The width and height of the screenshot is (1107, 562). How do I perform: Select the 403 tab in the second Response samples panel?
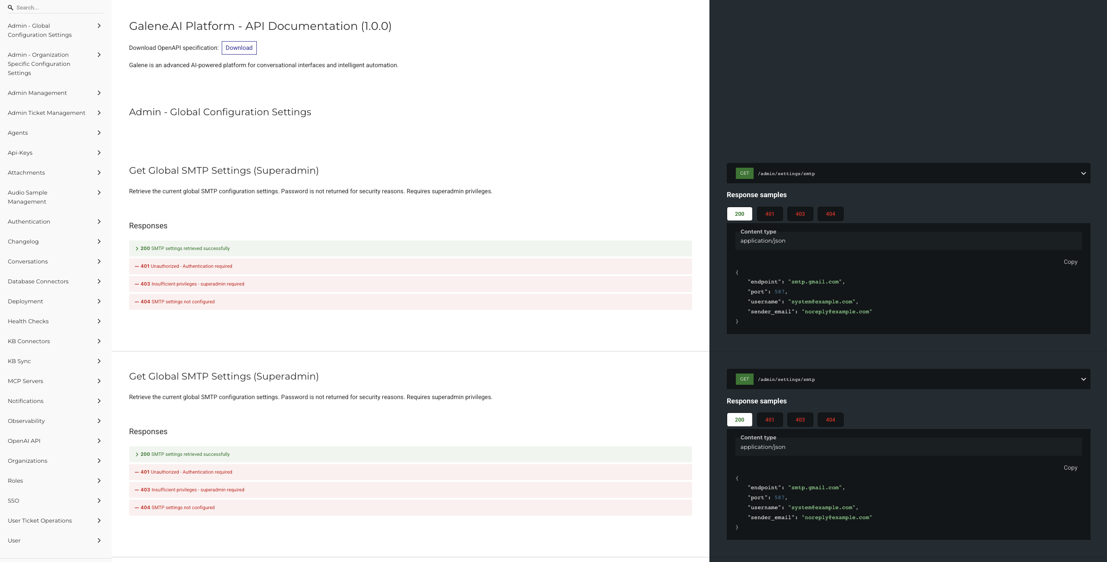[800, 419]
